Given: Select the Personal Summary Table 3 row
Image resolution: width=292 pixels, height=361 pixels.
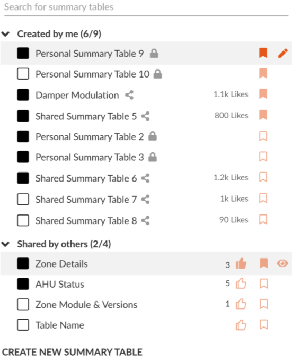Looking at the screenshot, I should click(146, 157).
